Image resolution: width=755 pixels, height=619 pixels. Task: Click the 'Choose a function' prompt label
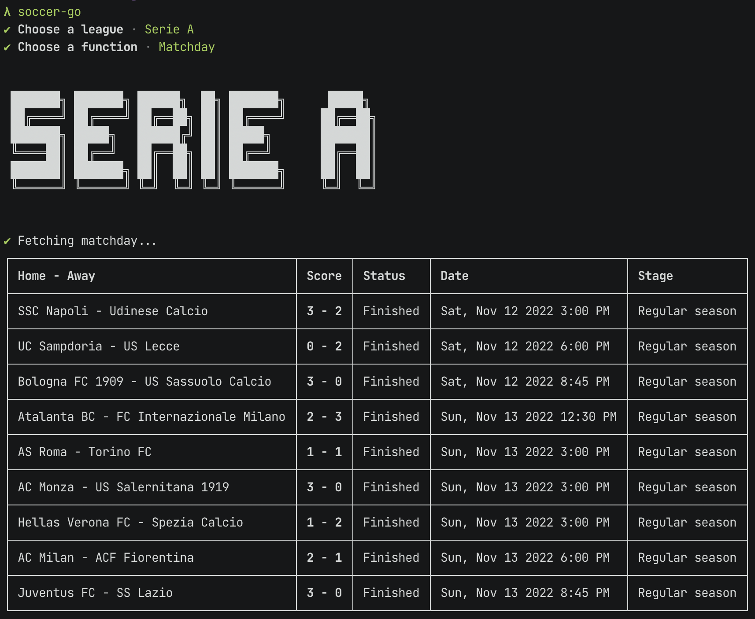click(78, 47)
